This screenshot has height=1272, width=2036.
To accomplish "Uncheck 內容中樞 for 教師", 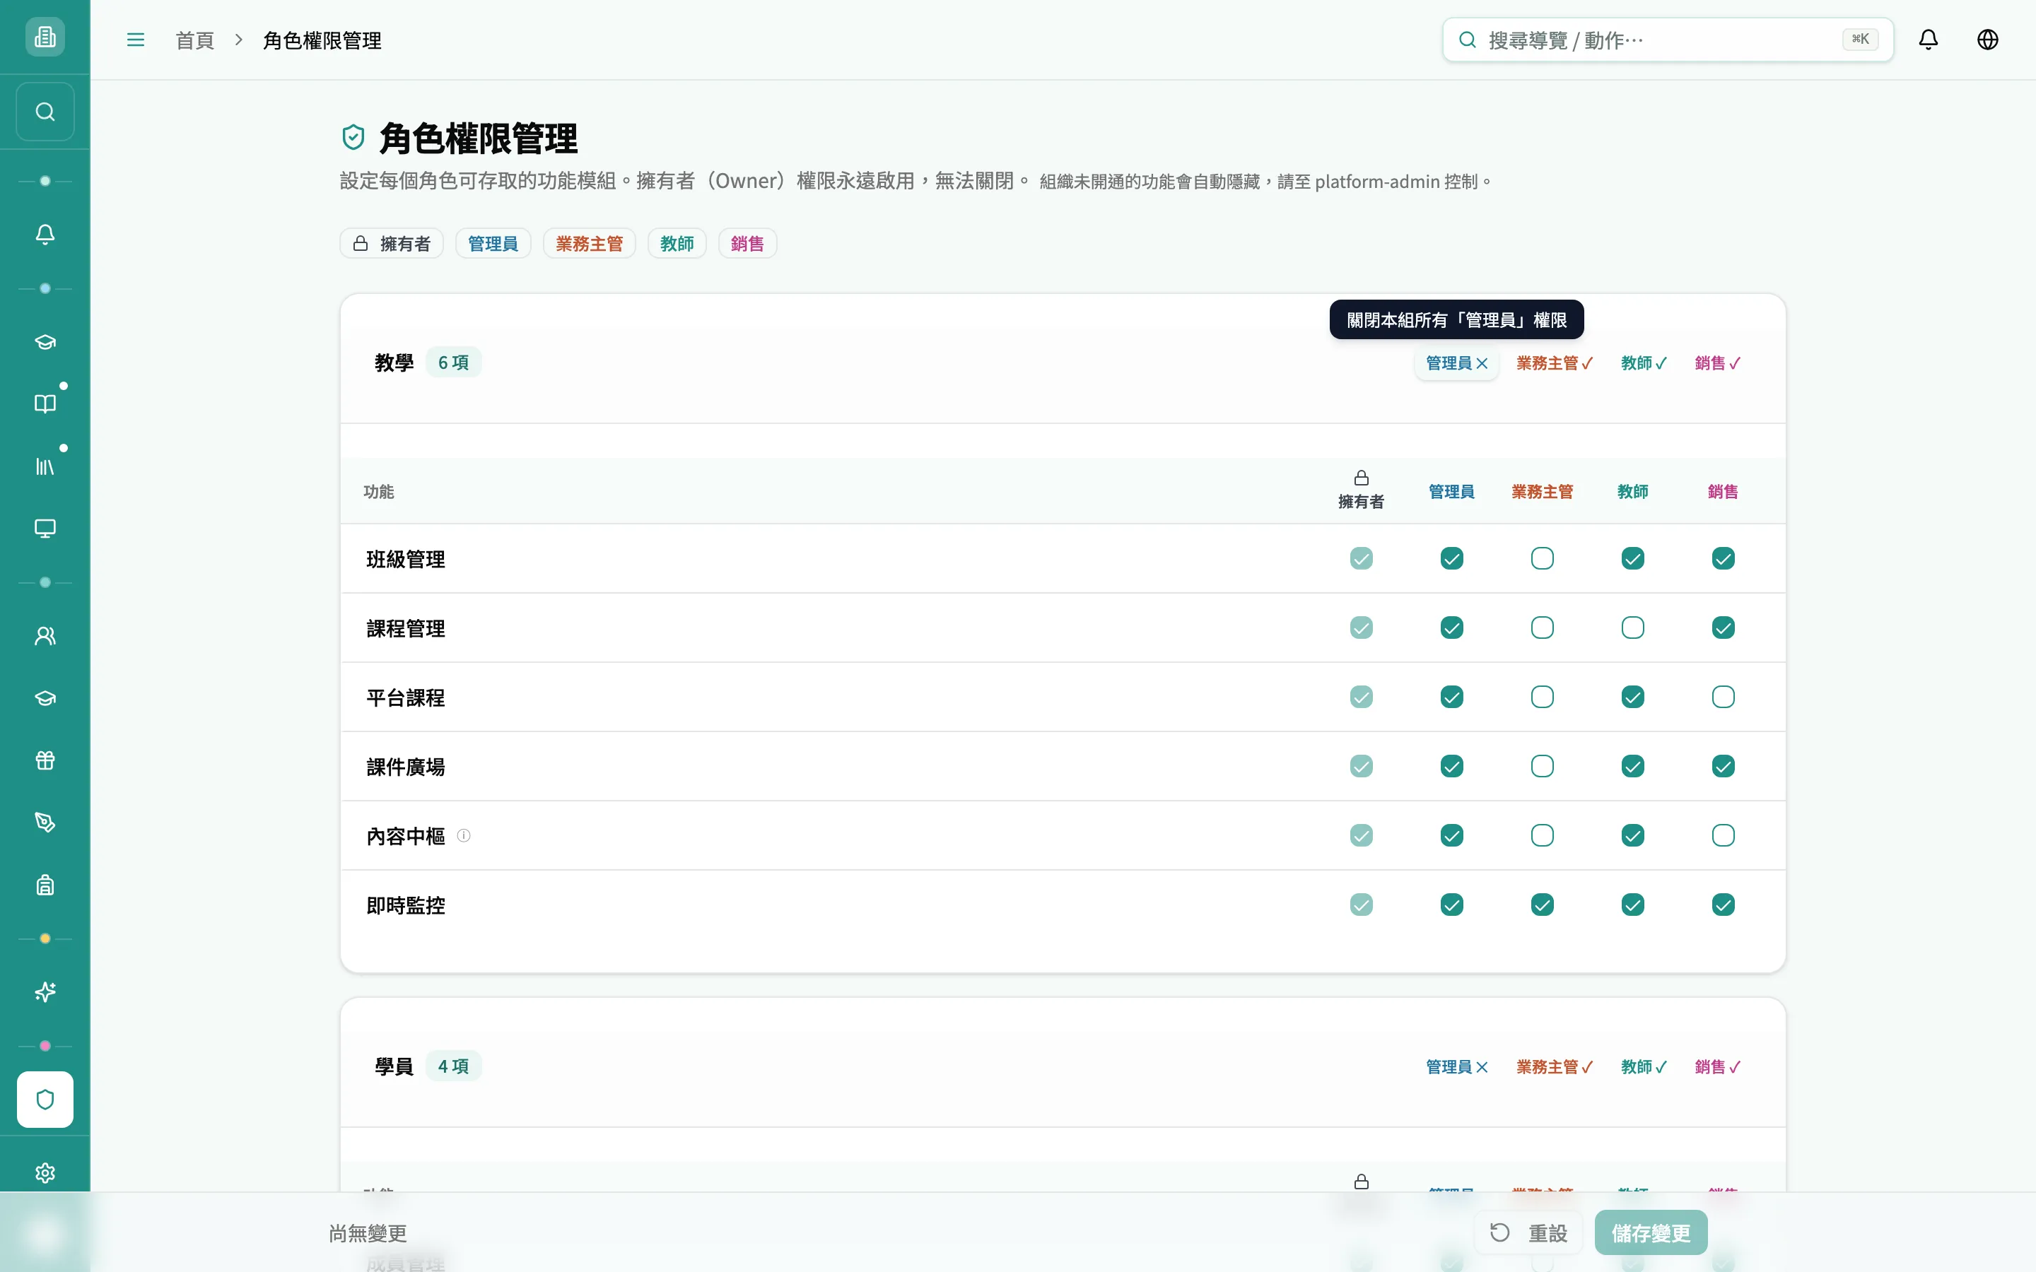I will tap(1632, 835).
